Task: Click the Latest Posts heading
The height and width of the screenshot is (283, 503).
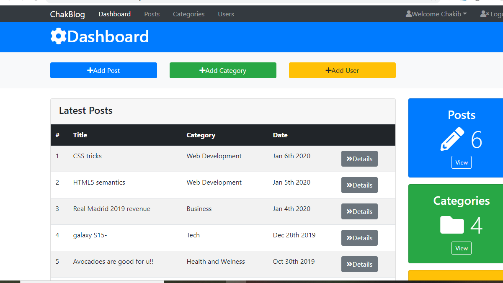Action: click(x=86, y=111)
